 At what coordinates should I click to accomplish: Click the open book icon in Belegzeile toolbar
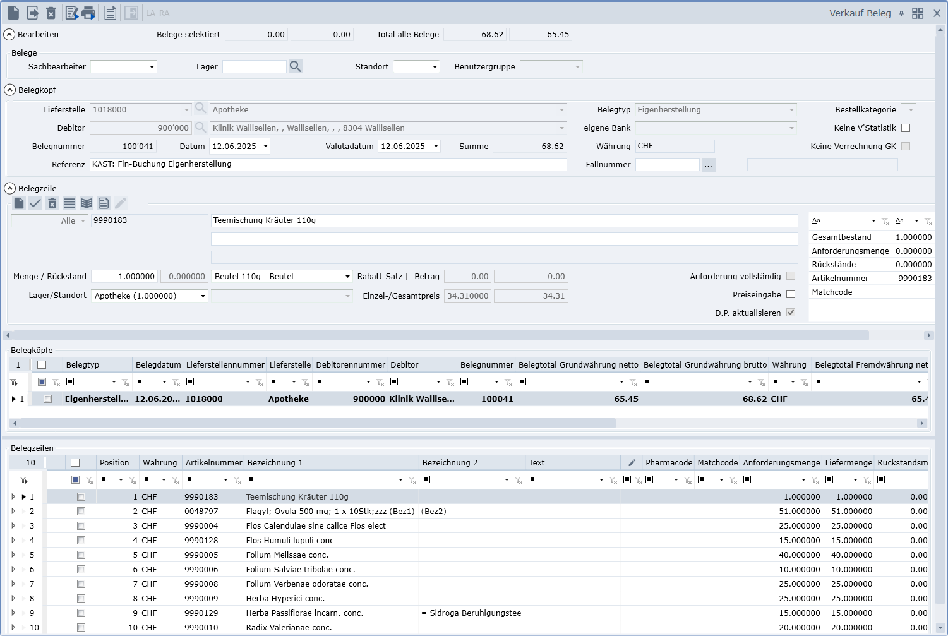[87, 203]
